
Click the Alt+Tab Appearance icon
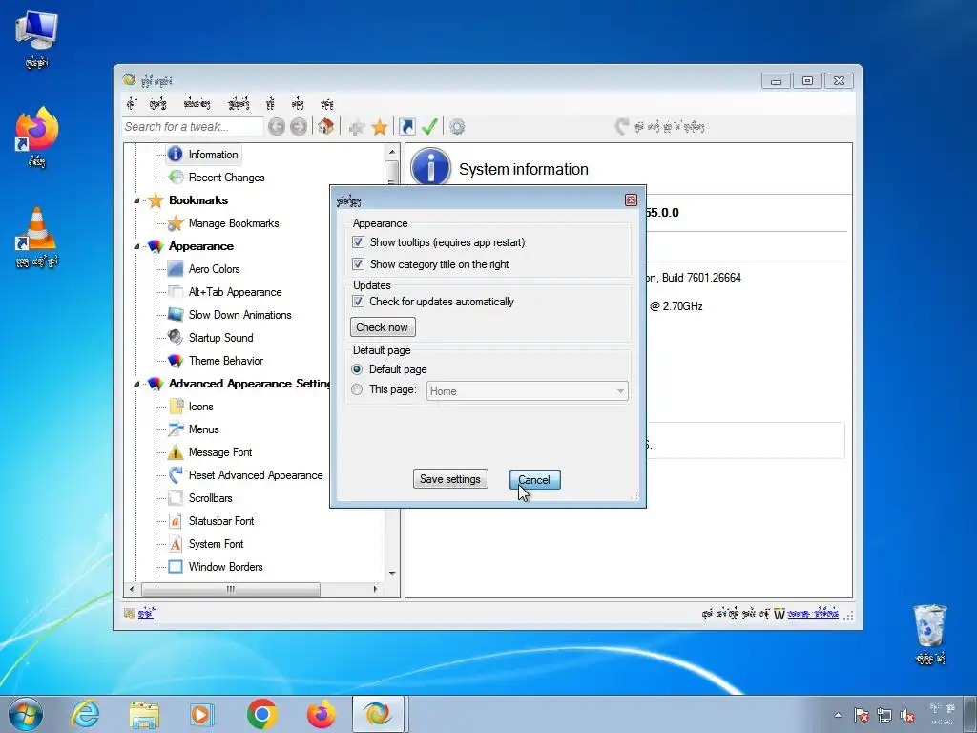coord(176,292)
